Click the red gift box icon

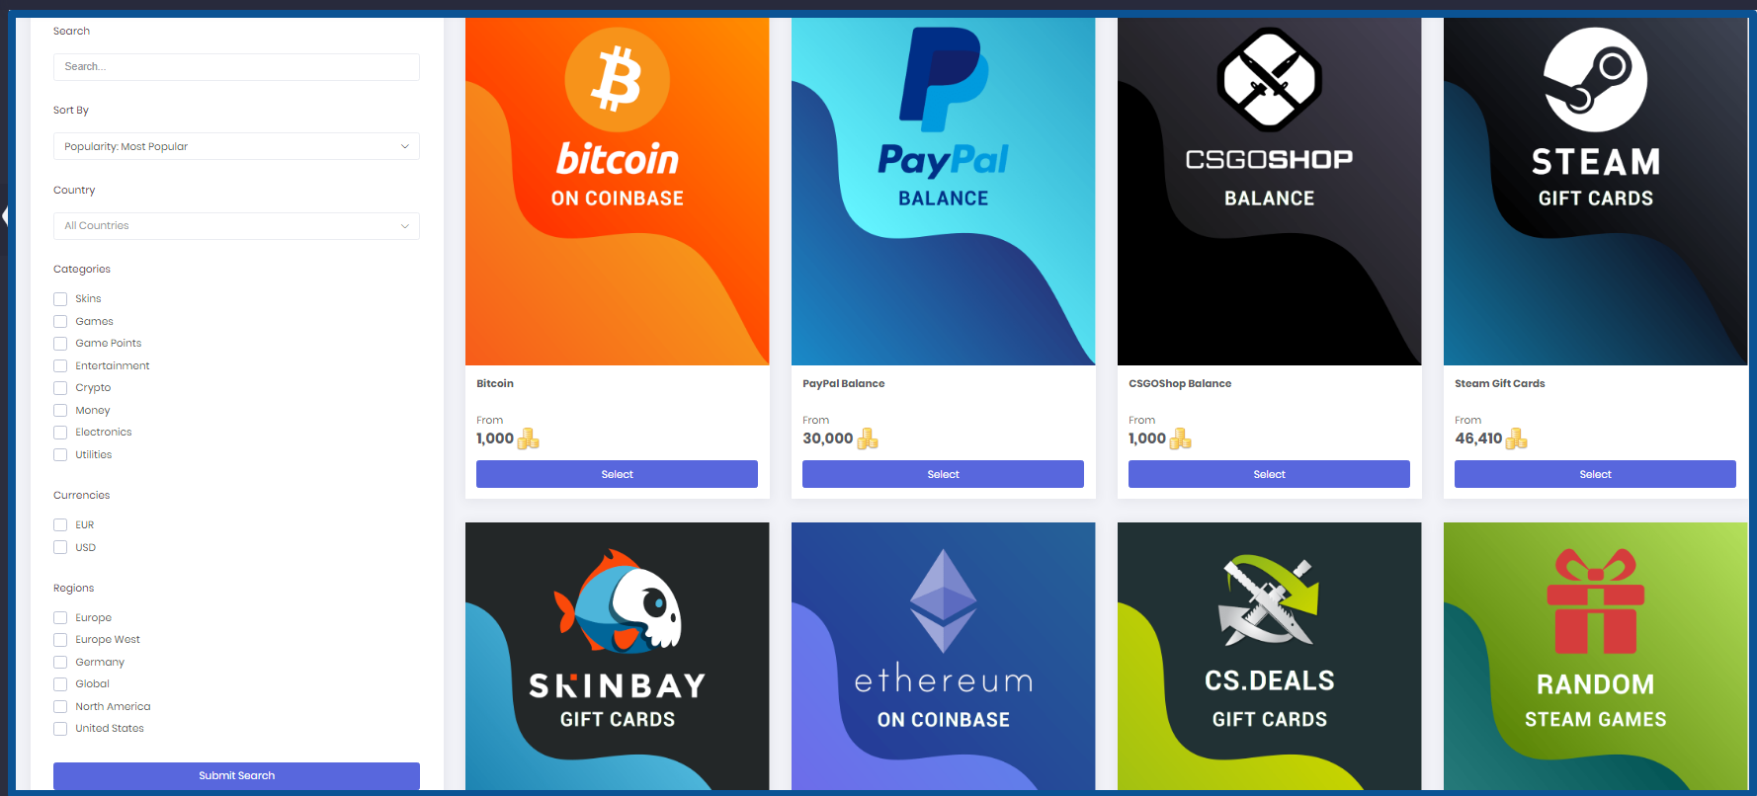point(1595,601)
